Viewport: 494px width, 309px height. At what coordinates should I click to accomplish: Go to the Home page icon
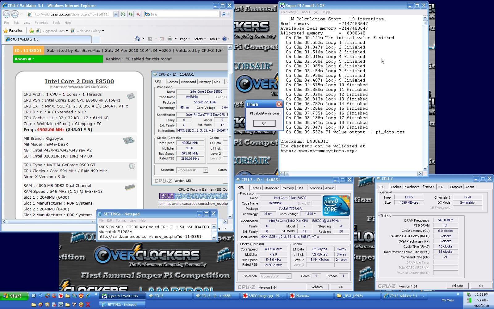[x=137, y=39]
